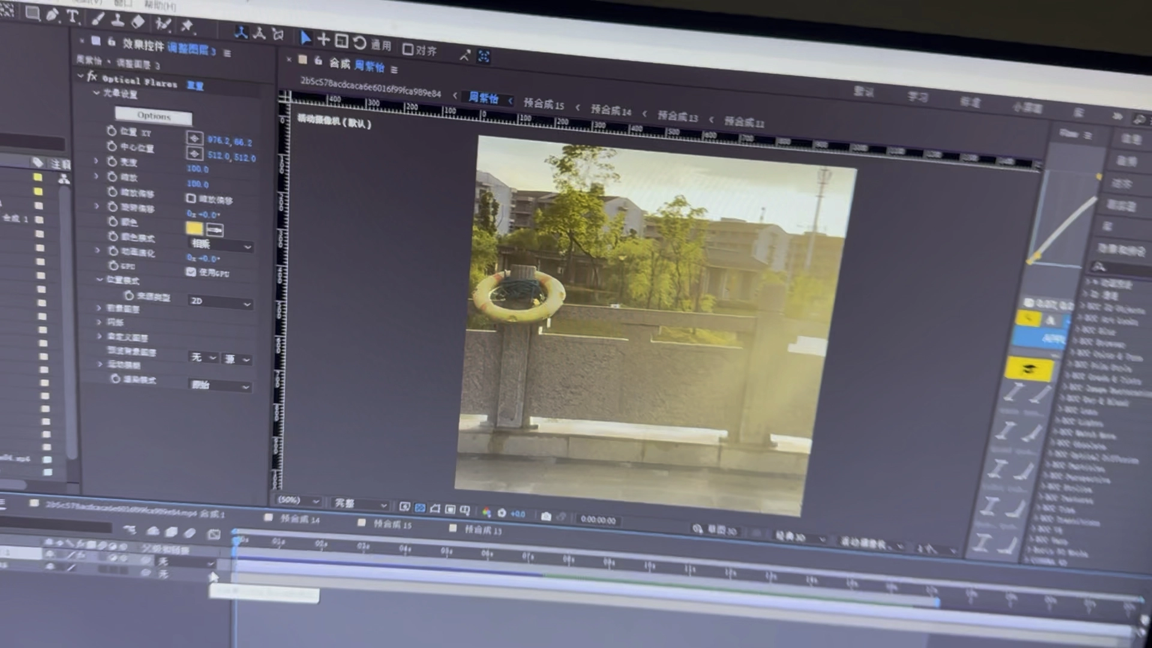Collapse the 位置模式 section
1152x648 pixels.
click(100, 279)
